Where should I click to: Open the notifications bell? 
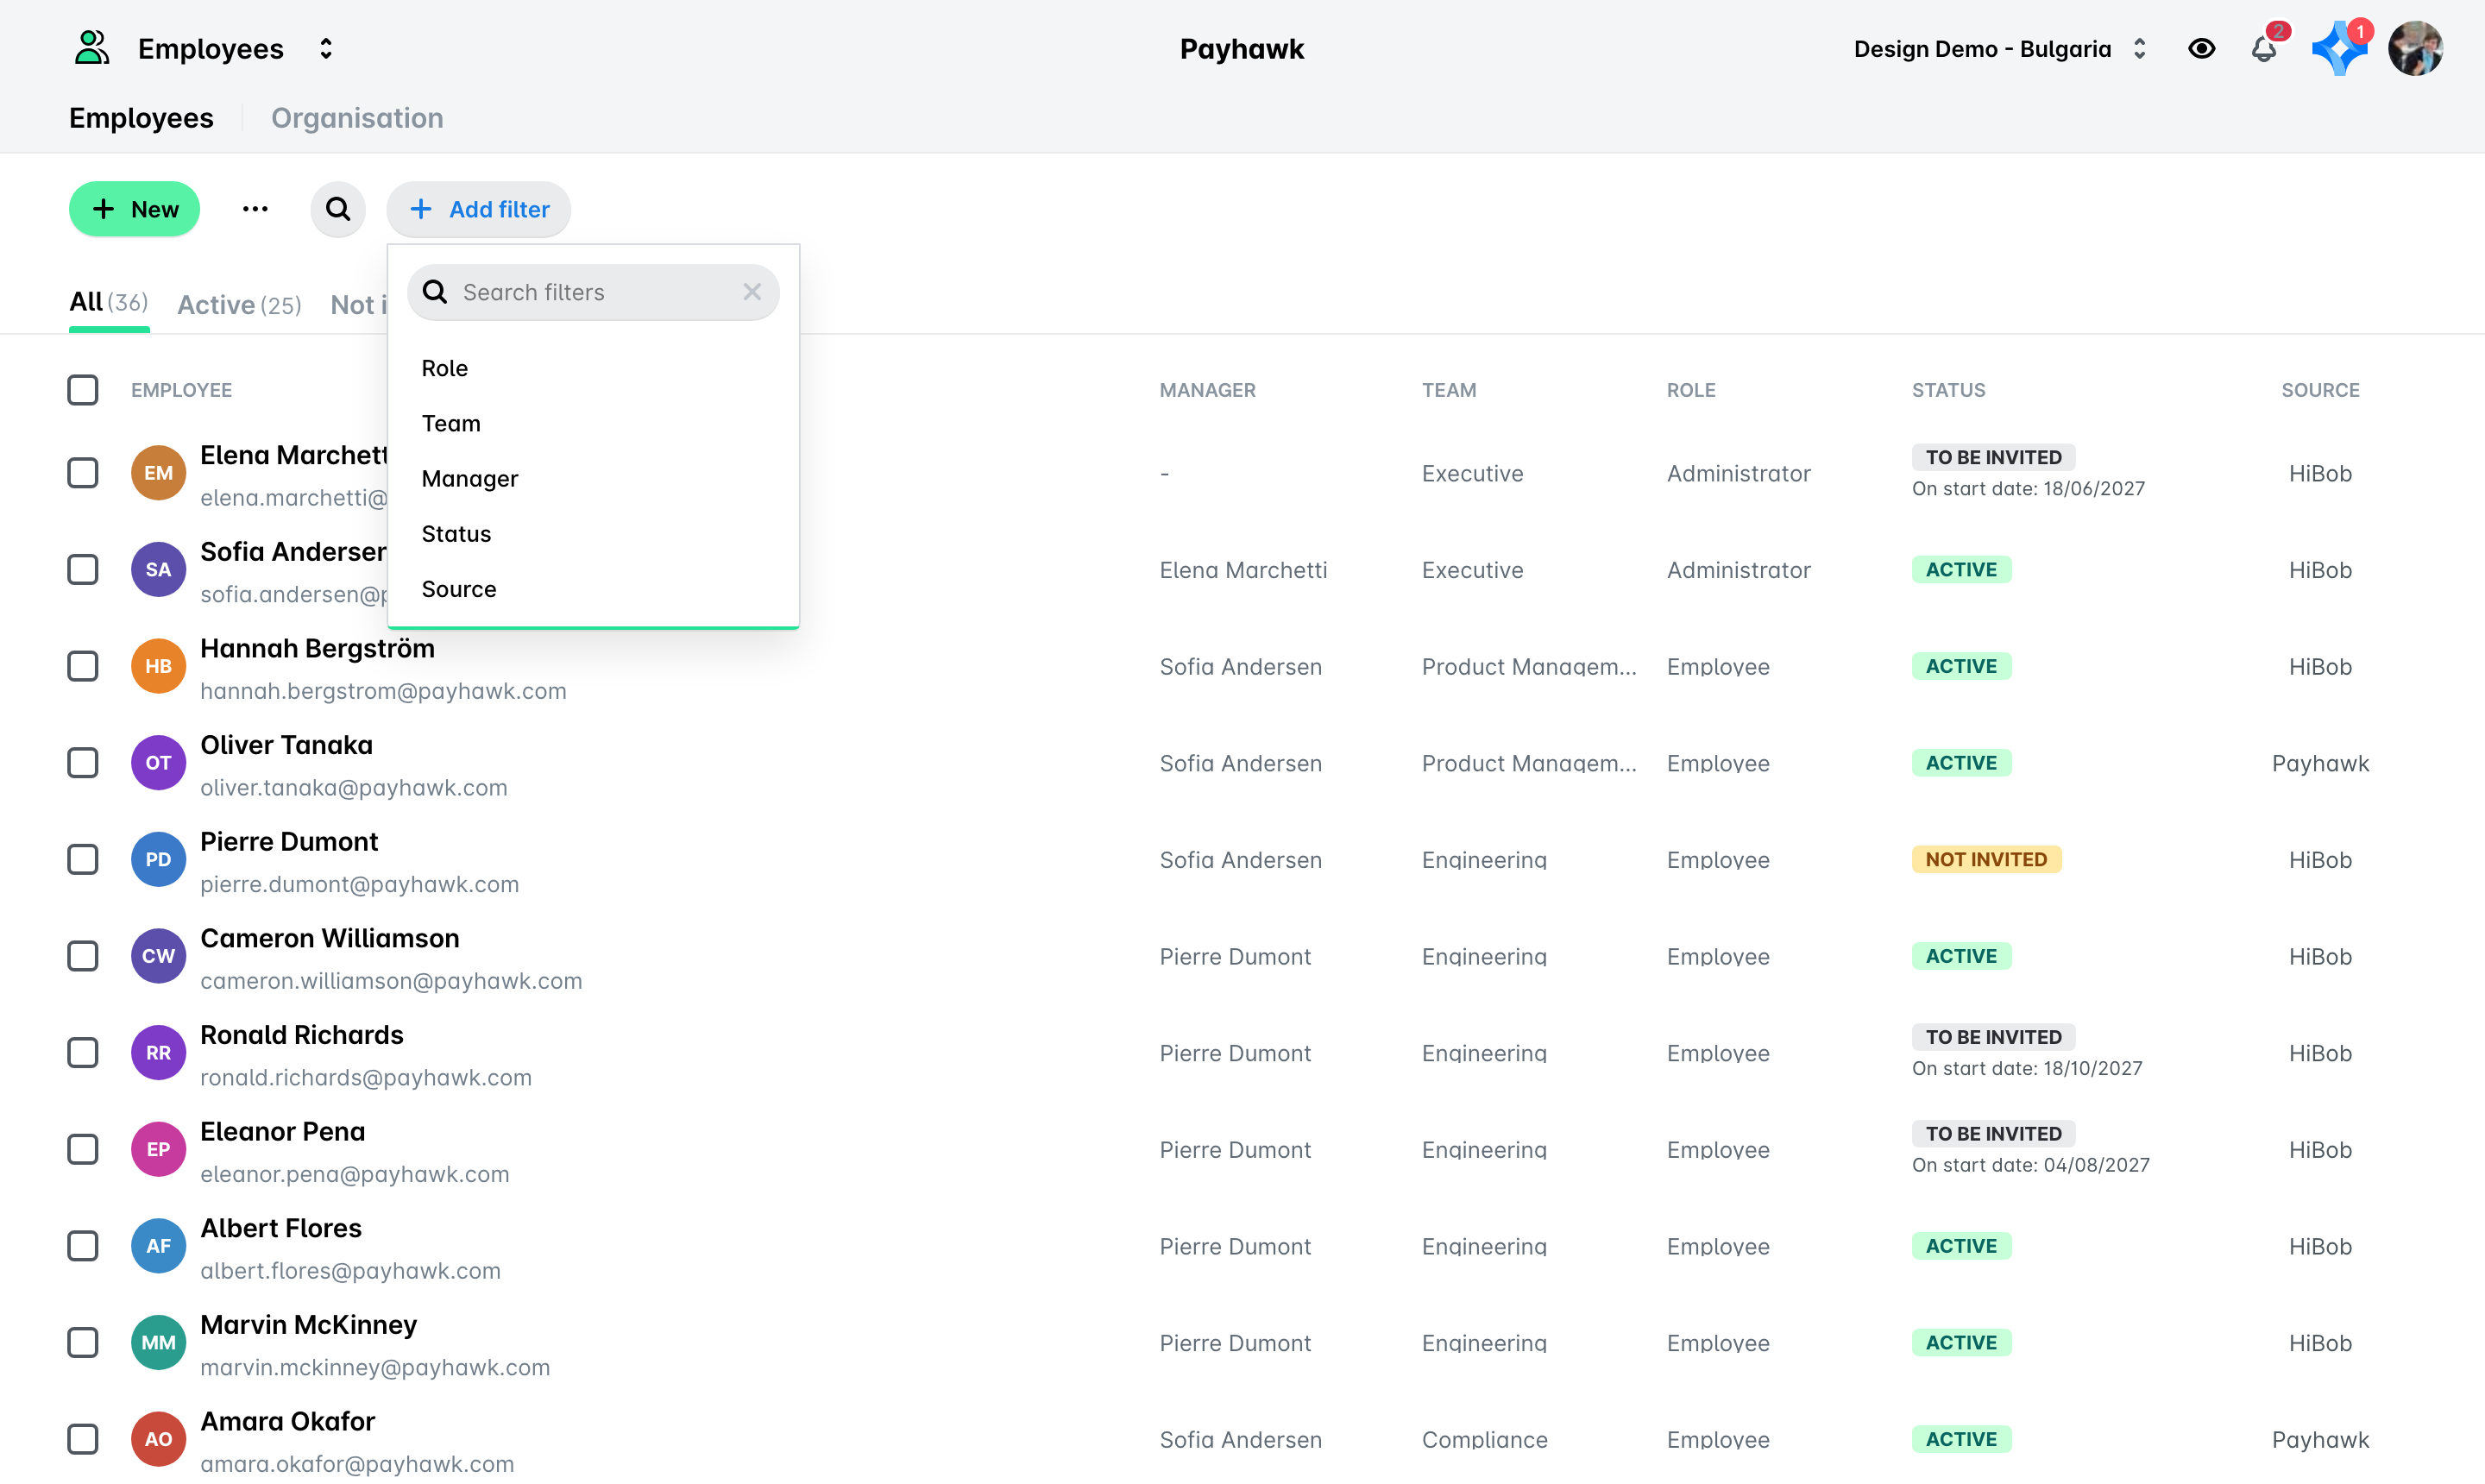click(x=2264, y=48)
